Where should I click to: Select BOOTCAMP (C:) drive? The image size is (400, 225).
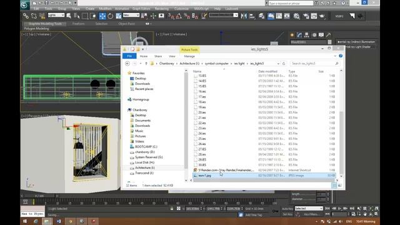[146, 147]
